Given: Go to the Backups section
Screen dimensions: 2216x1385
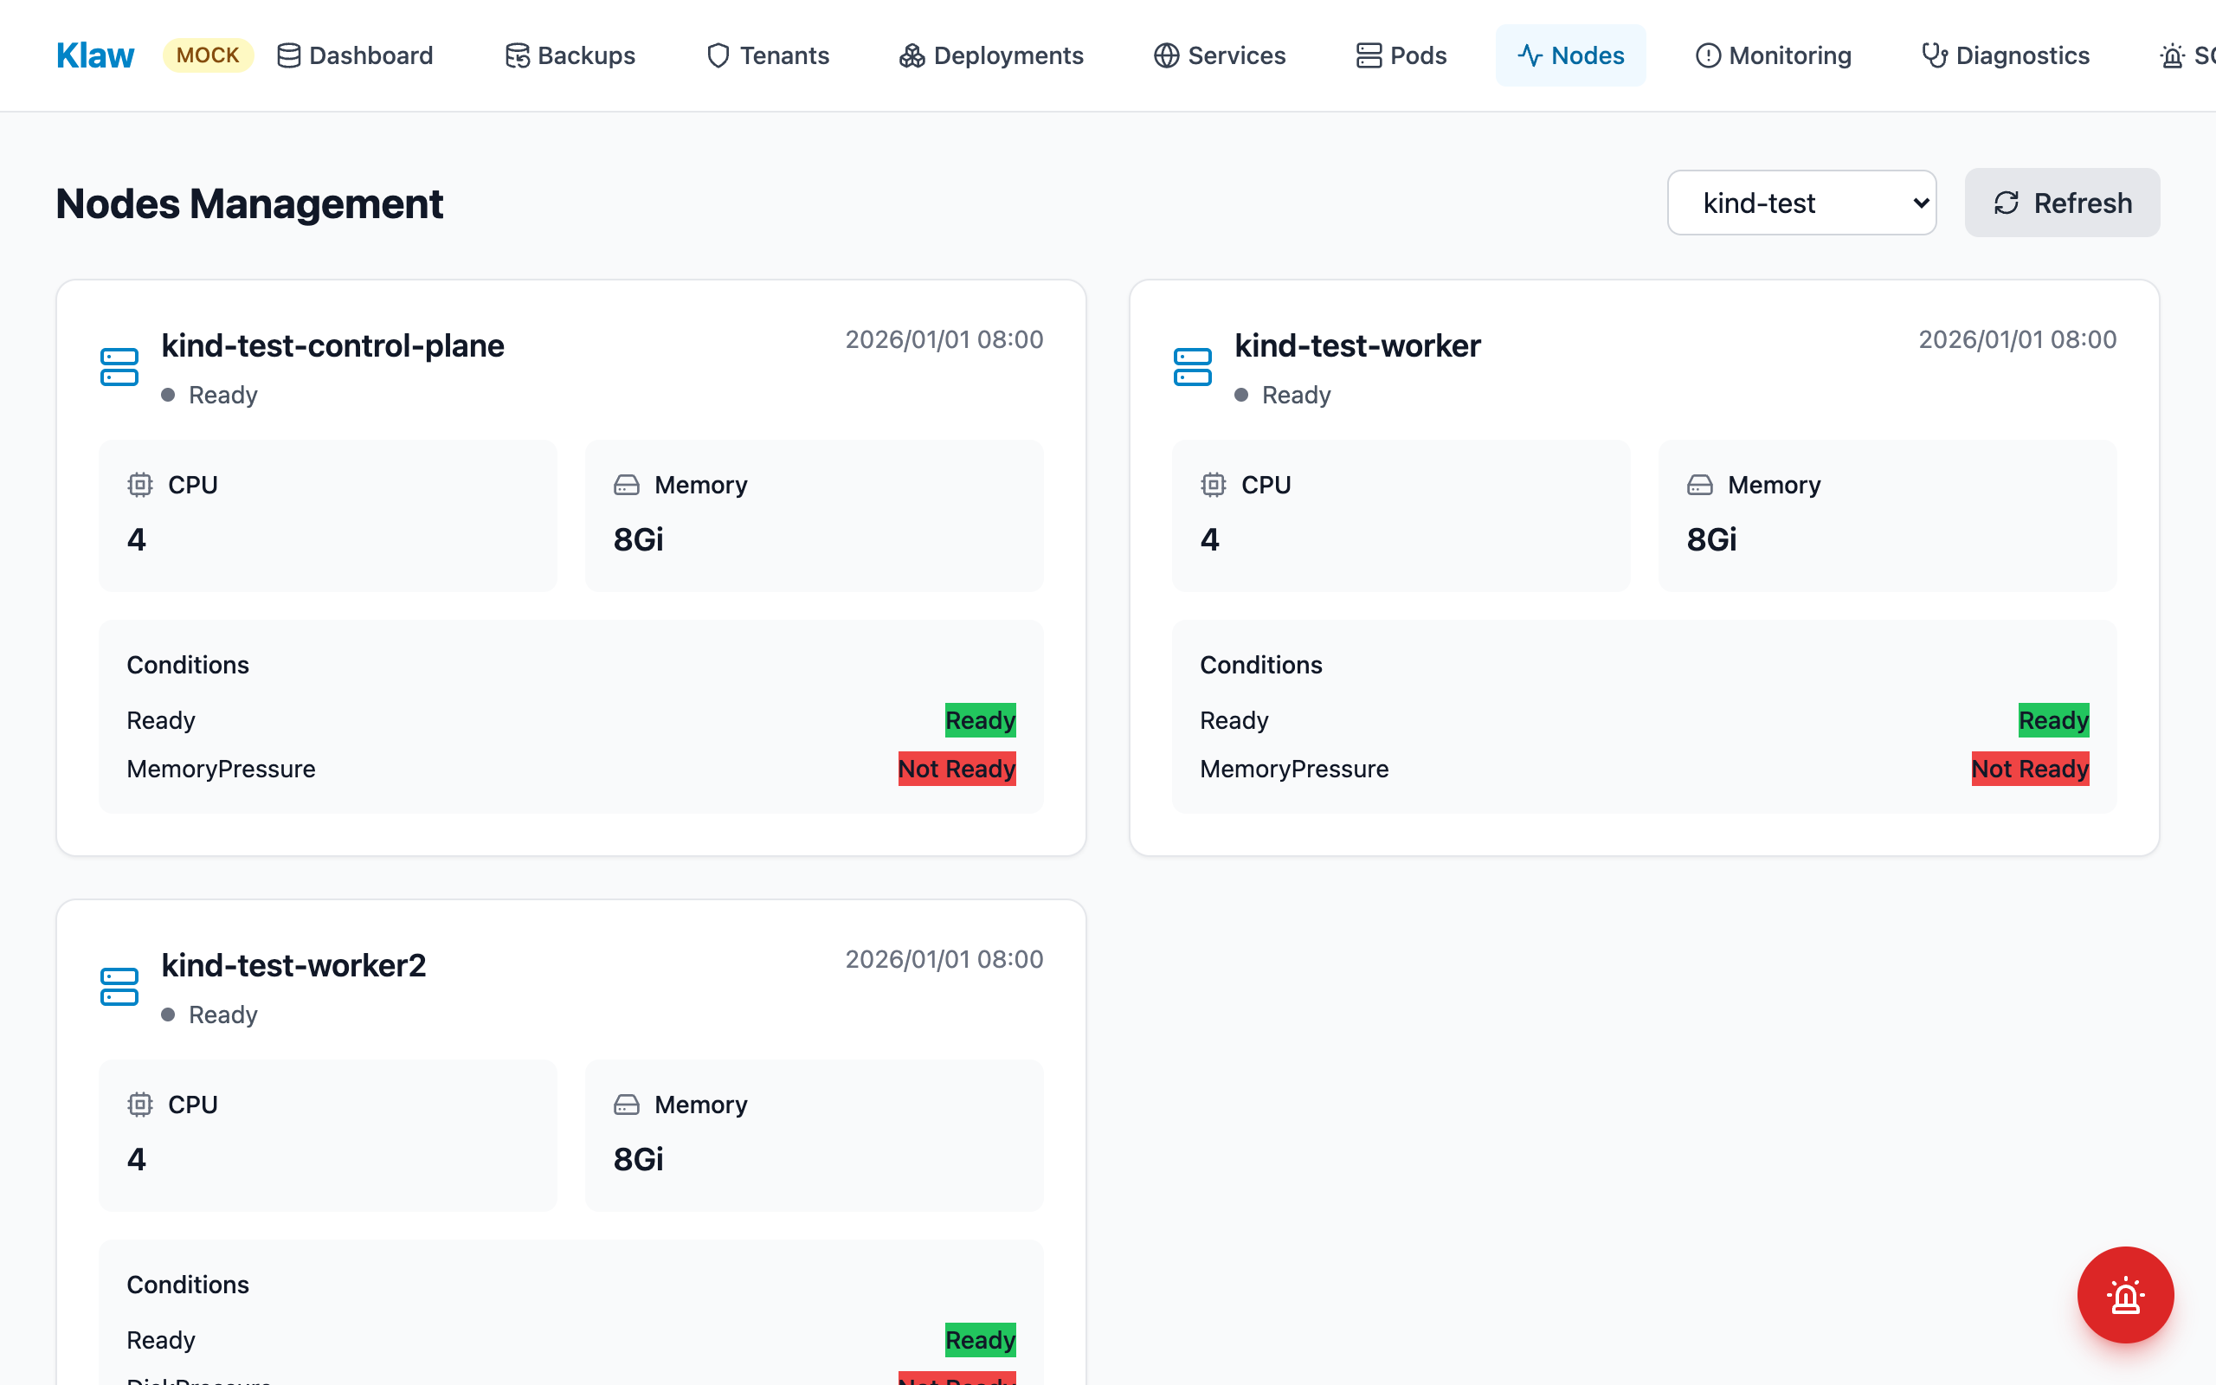Looking at the screenshot, I should 570,56.
